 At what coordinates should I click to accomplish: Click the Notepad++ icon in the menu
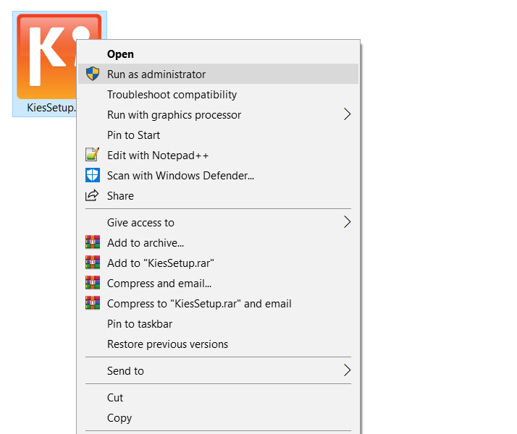tap(93, 155)
